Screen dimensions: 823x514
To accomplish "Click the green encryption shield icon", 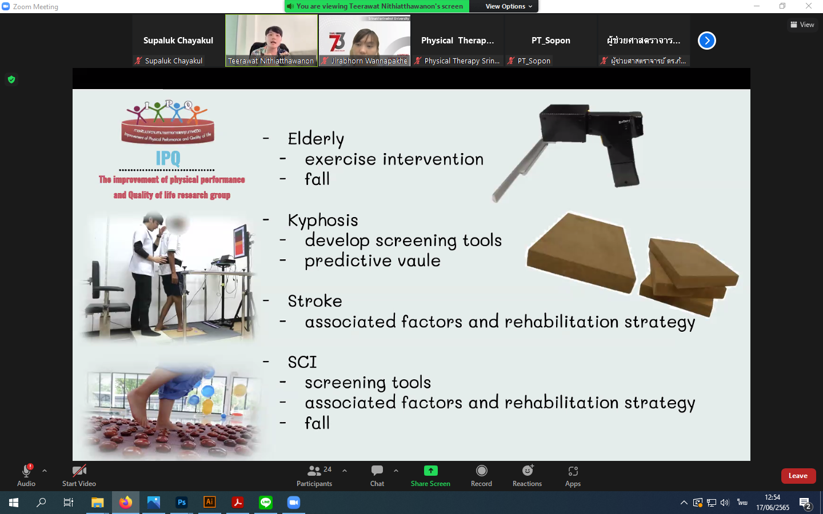I will point(11,79).
